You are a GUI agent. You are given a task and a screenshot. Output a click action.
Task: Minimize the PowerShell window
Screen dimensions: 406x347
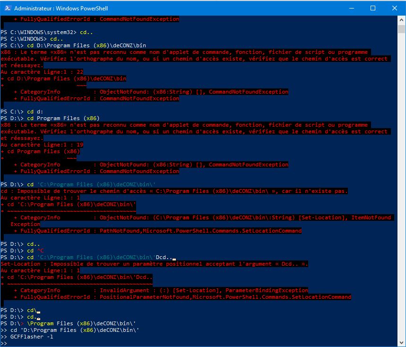(x=351, y=8)
